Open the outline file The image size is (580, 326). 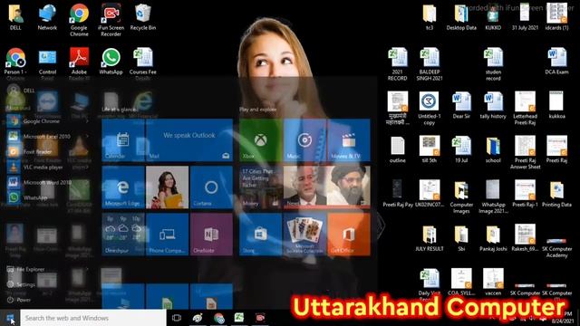[x=398, y=150]
